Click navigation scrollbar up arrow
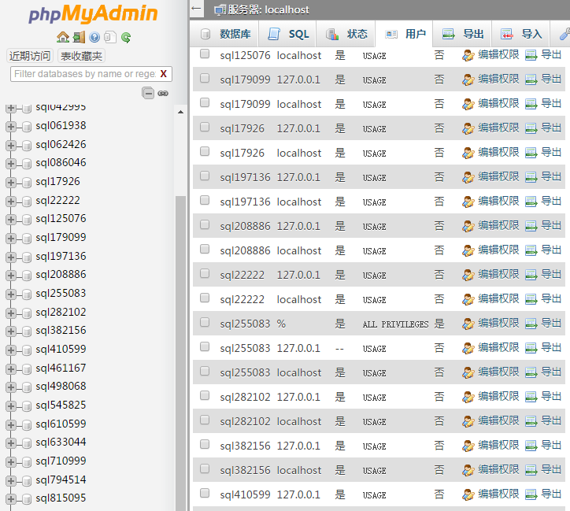The image size is (570, 511). 180,112
